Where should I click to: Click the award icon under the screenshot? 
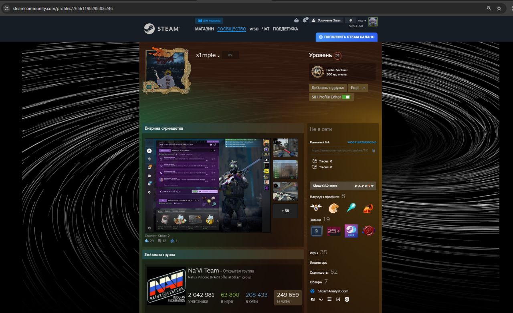pyautogui.click(x=172, y=241)
